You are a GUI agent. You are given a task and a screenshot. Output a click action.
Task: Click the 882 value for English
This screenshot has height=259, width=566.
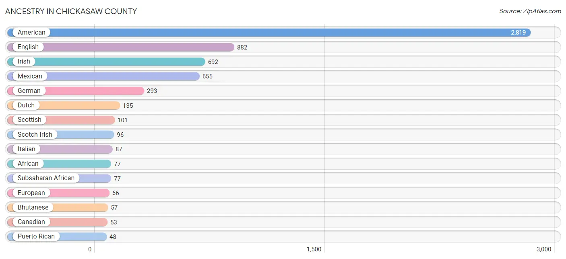click(x=242, y=47)
